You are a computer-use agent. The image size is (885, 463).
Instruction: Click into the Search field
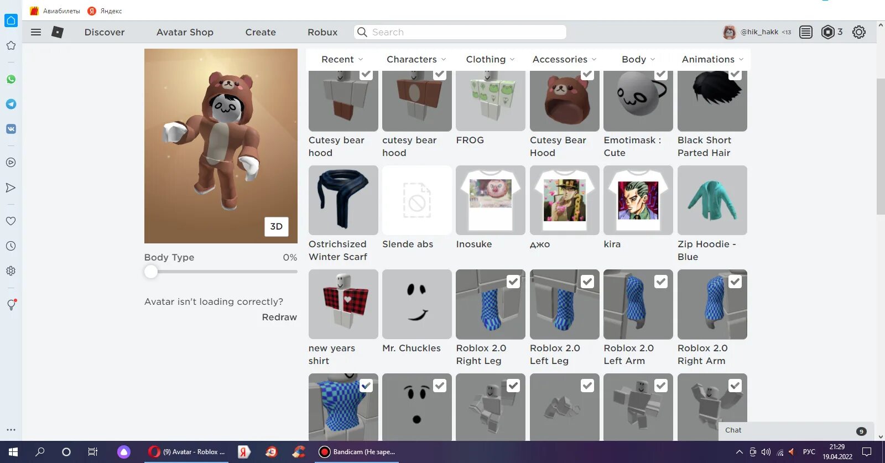tap(460, 32)
